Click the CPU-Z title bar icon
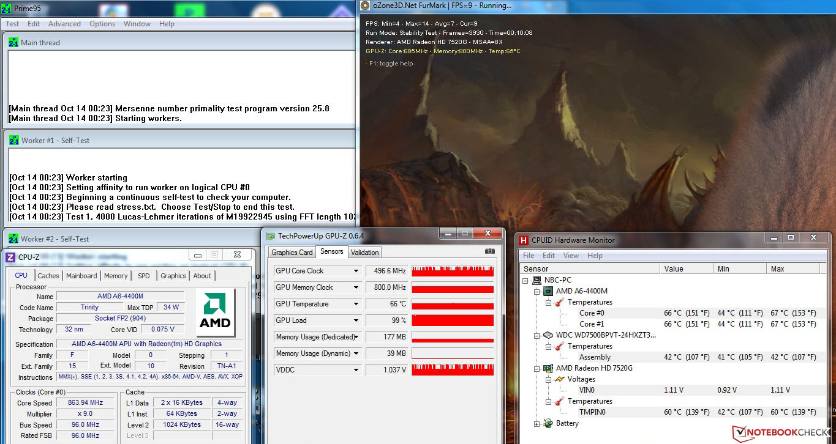The image size is (836, 444). tap(10, 257)
